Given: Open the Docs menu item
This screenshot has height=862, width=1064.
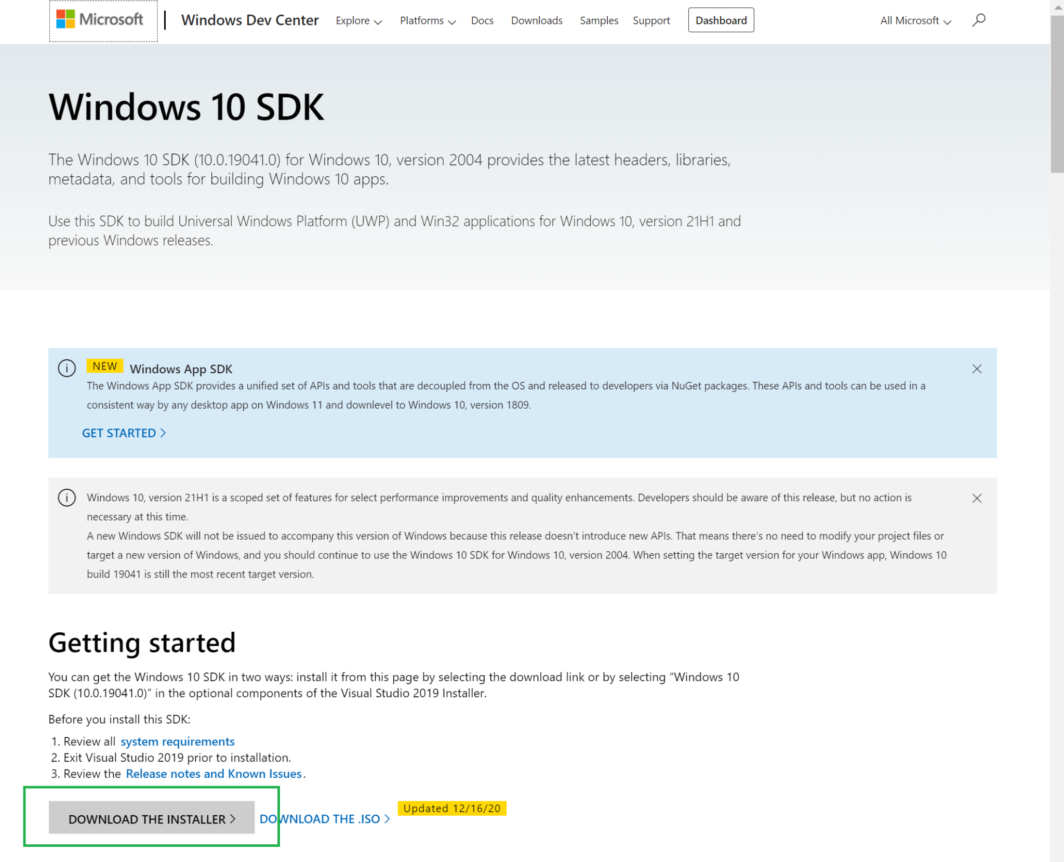Looking at the screenshot, I should (x=482, y=21).
